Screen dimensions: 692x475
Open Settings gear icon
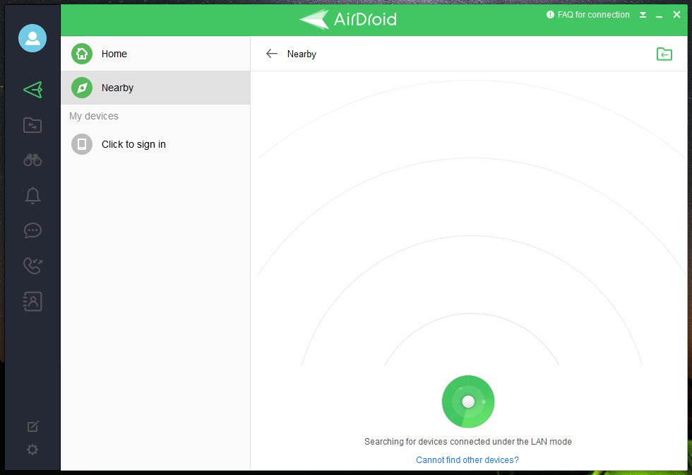32,450
